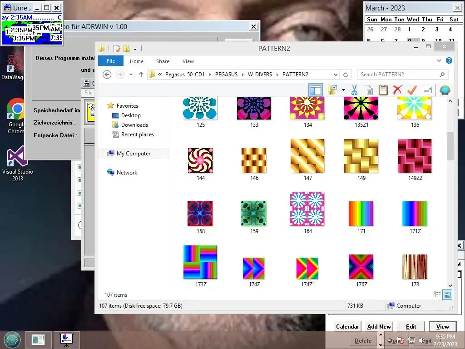Image resolution: width=465 pixels, height=349 pixels.
Task: Click the presentation chart taskbar button
Action: [x=66, y=340]
